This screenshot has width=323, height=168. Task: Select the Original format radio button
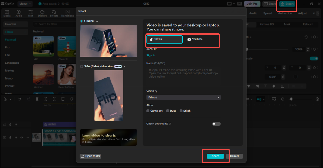tap(81, 21)
